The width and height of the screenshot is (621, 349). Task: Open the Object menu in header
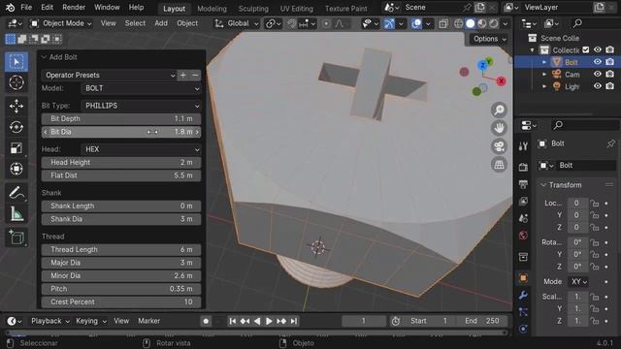point(187,23)
